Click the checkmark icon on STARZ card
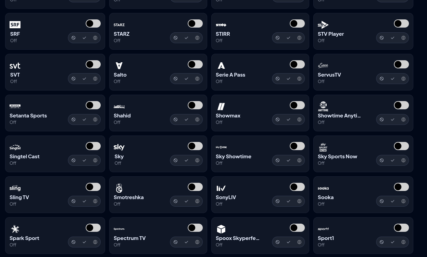 point(186,38)
